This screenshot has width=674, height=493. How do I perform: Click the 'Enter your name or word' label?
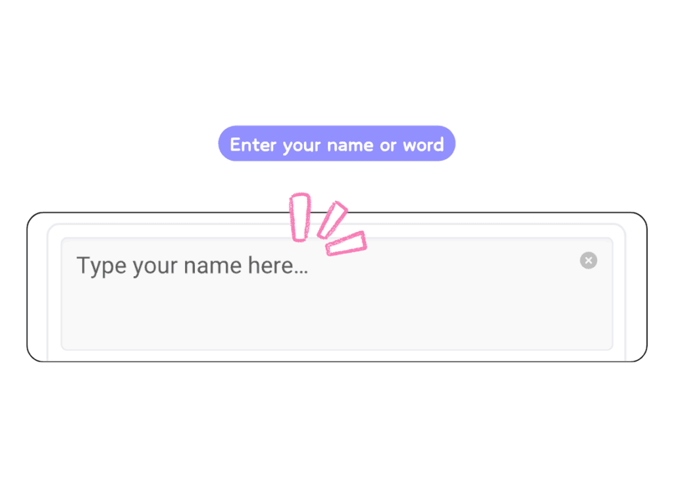pos(336,144)
